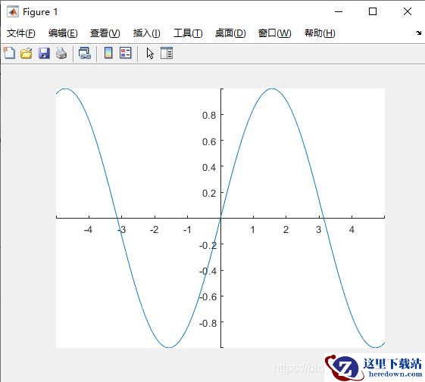Save figure using floppy disk icon
The width and height of the screenshot is (425, 382).
44,53
